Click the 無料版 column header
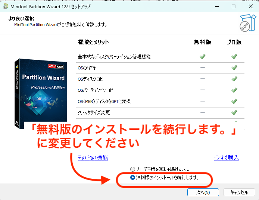 tap(203, 42)
